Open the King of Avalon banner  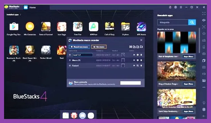pos(177,71)
